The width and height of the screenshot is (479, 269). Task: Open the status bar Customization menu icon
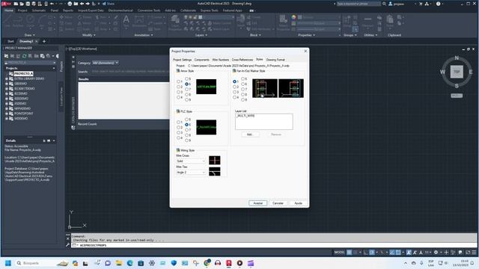[474, 253]
